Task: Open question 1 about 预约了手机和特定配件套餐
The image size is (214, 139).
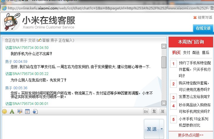Action: [x=195, y=69]
